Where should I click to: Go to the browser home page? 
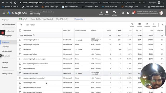(x=15, y=3)
